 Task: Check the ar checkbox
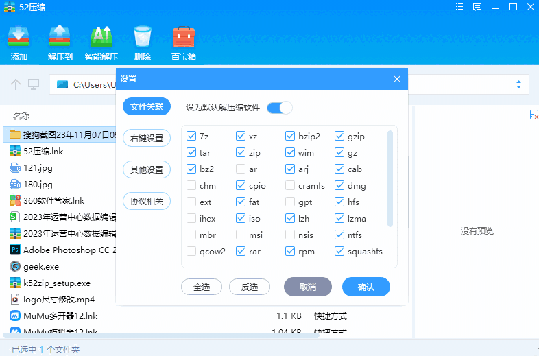pos(241,169)
